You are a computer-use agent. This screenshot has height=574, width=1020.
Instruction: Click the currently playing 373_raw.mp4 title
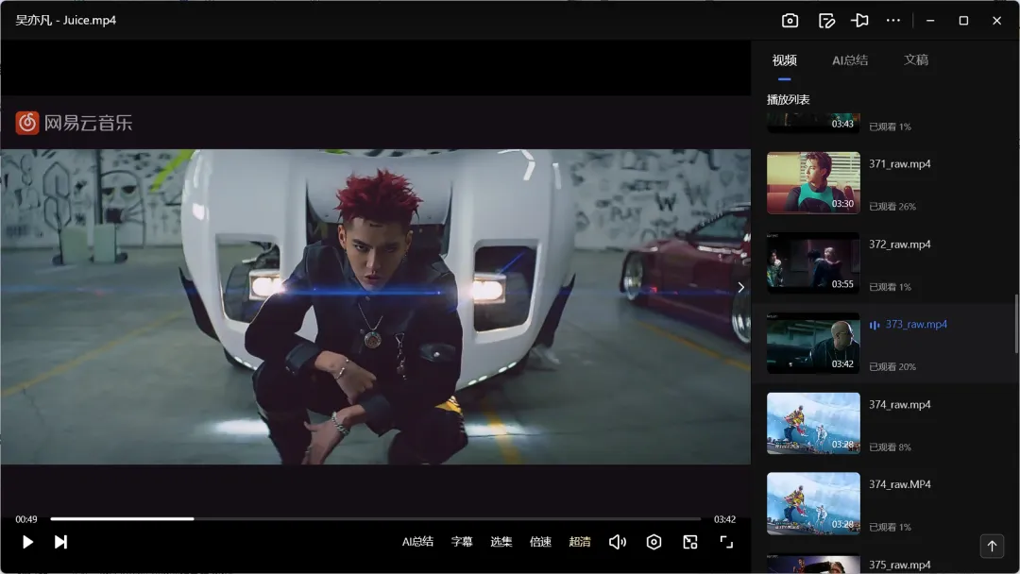916,325
